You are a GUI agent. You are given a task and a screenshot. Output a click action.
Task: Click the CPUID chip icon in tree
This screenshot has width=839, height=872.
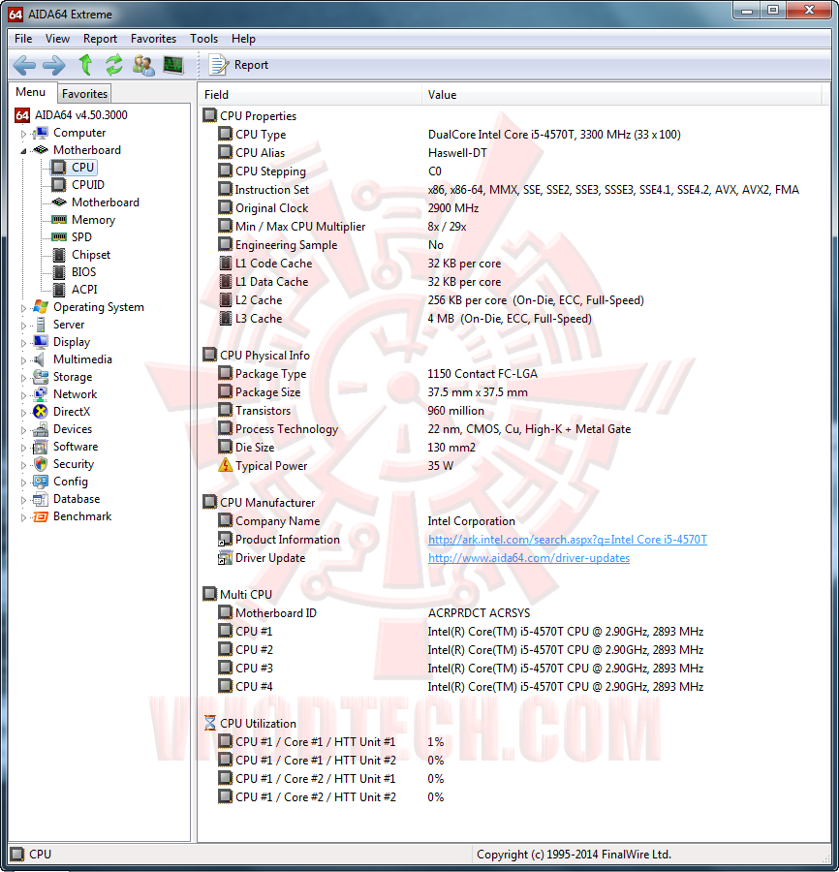tap(59, 185)
